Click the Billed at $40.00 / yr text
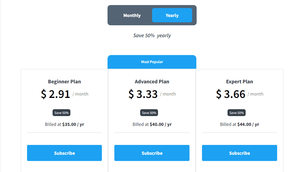Image resolution: width=300 pixels, height=172 pixels. [152, 124]
